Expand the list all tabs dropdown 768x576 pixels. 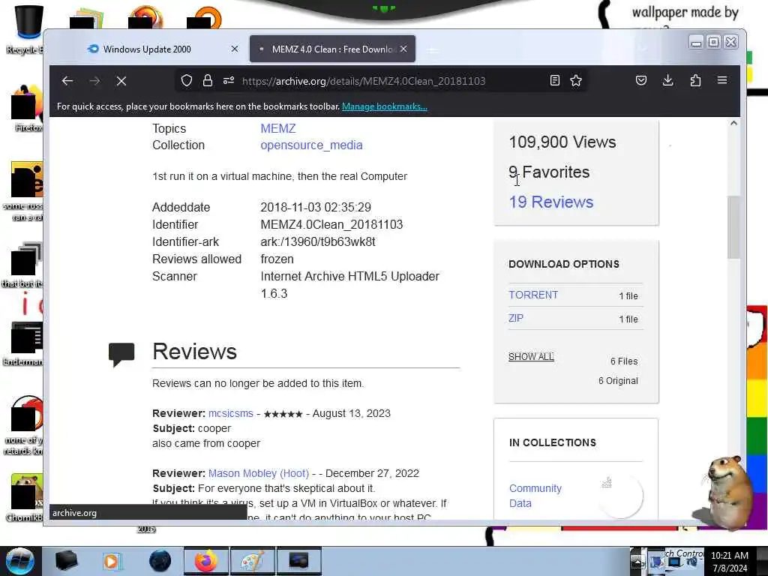[x=643, y=49]
